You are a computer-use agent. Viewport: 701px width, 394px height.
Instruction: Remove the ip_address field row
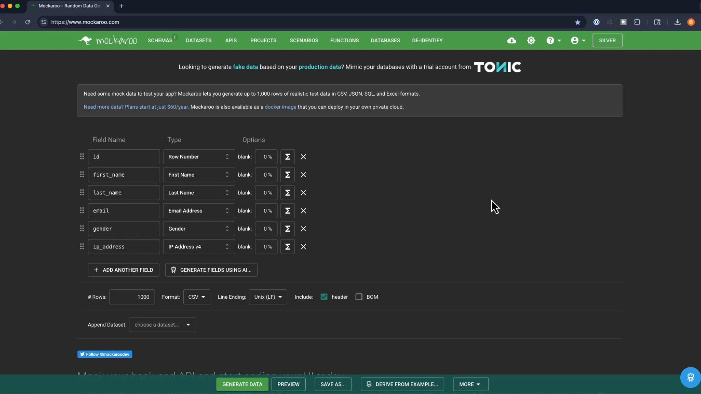pos(303,247)
